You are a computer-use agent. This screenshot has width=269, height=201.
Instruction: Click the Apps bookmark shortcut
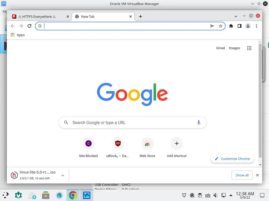(x=18, y=35)
